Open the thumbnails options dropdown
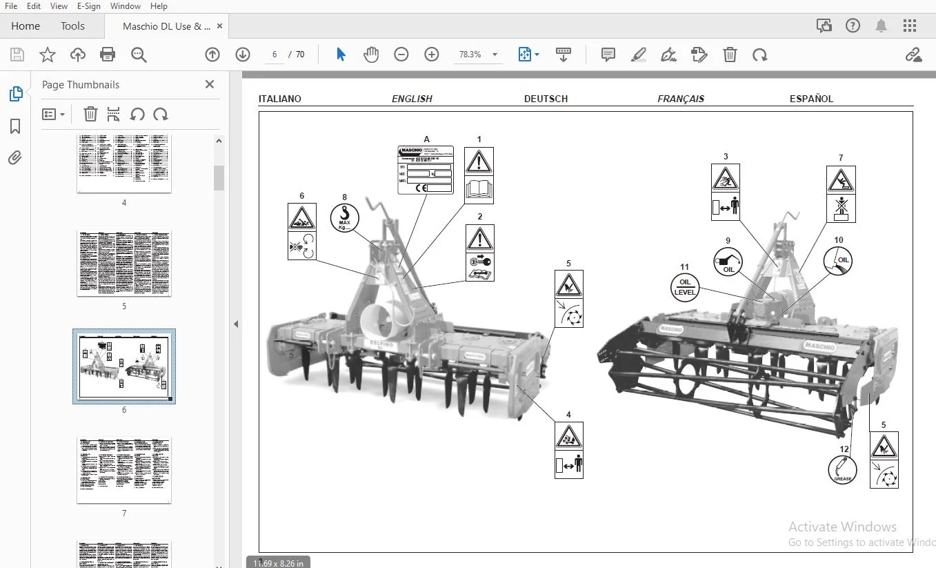936x568 pixels. (x=54, y=114)
